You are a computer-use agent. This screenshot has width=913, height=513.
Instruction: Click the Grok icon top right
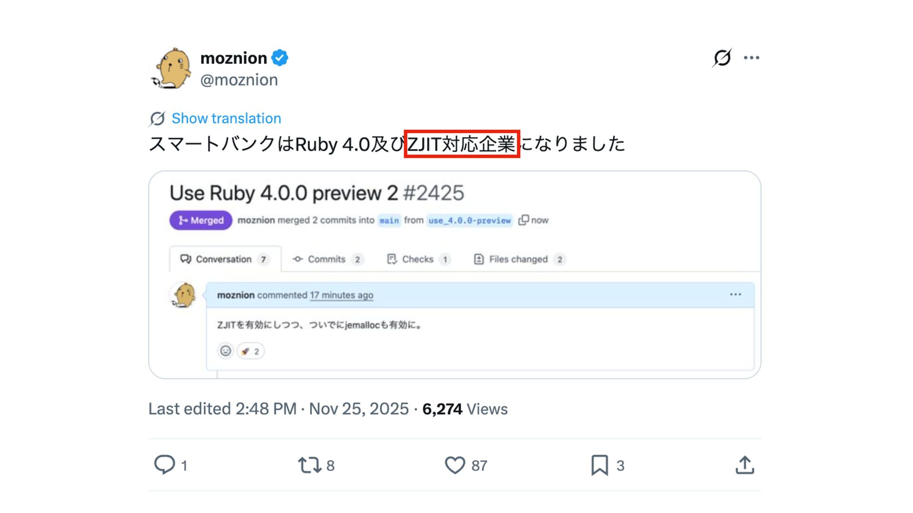tap(722, 58)
